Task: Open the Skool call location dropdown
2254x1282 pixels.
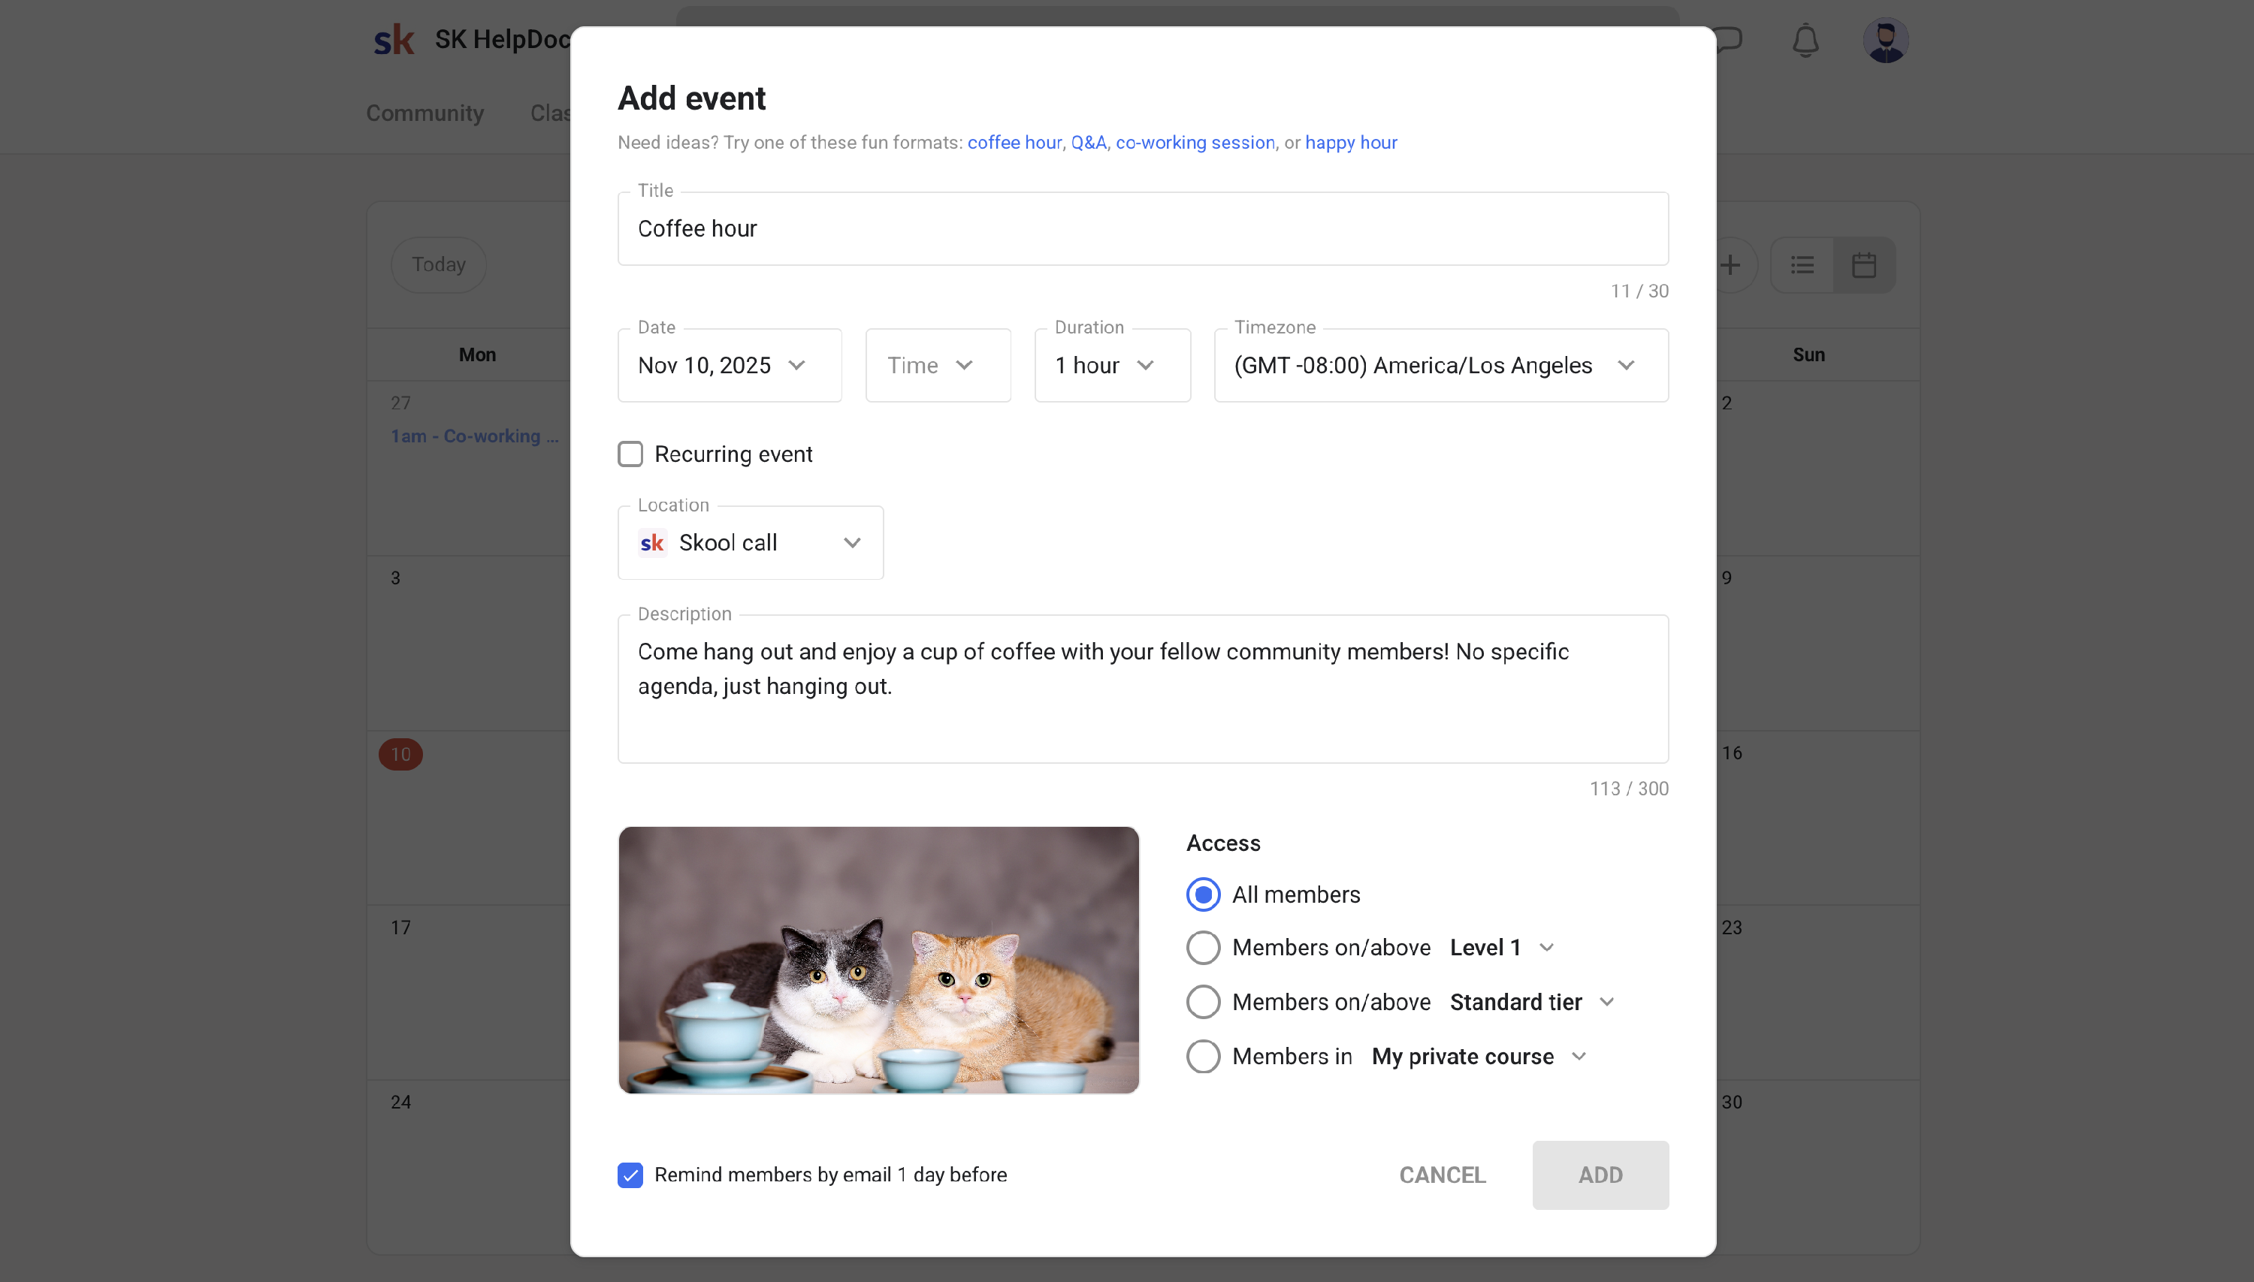Action: (750, 543)
